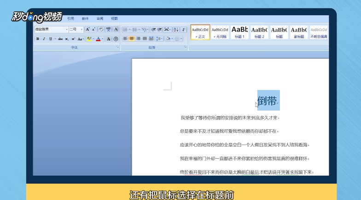Open the multilevel list dropdown
Screen dimensions: 361x200
pos(145,29)
